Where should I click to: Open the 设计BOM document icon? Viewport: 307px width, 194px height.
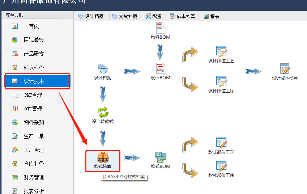[x=161, y=68]
